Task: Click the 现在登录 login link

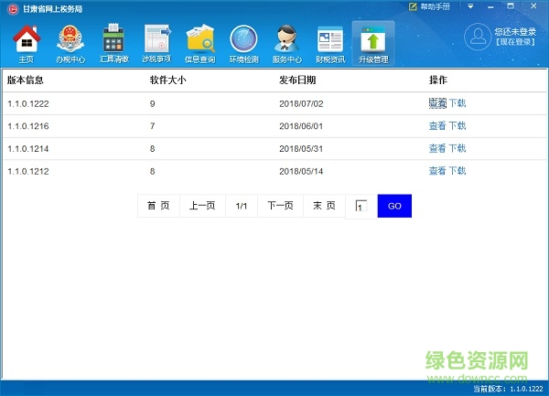Action: pos(515,42)
